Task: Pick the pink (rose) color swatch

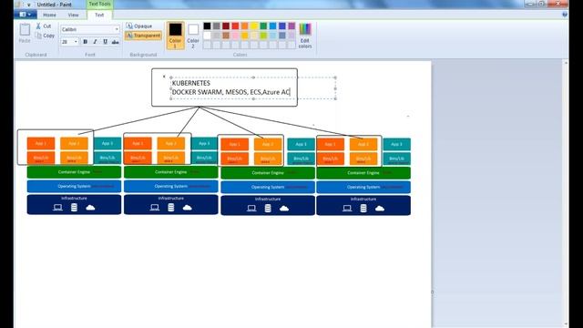Action: [x=235, y=36]
